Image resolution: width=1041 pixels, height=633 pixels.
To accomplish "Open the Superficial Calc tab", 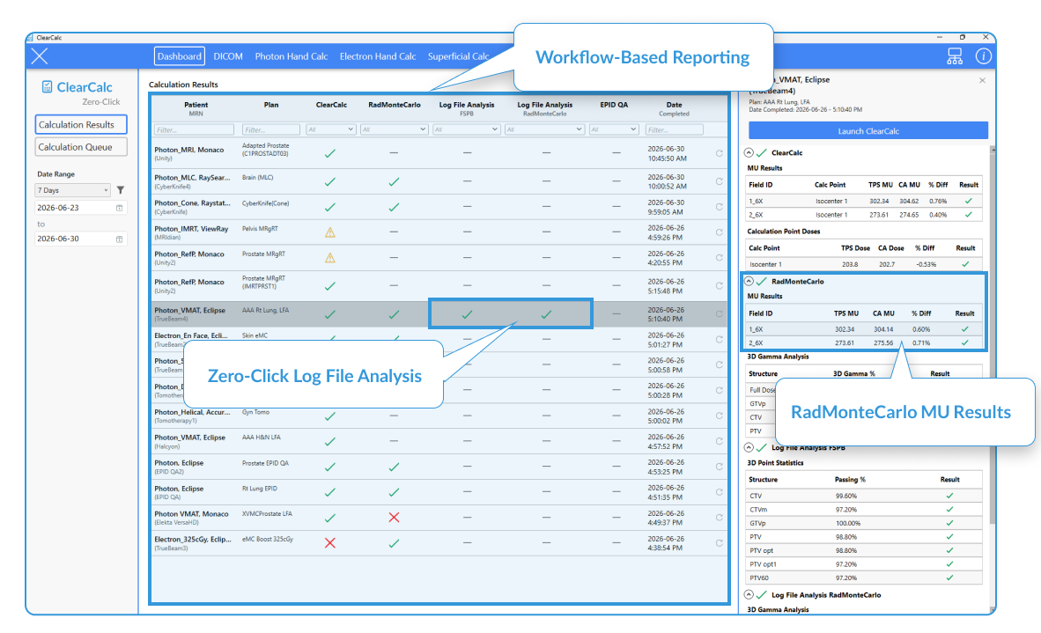I will click(x=458, y=56).
